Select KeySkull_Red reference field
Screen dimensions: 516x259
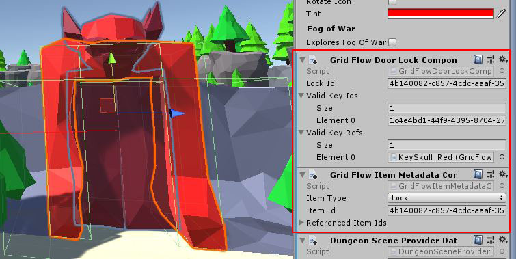point(441,157)
